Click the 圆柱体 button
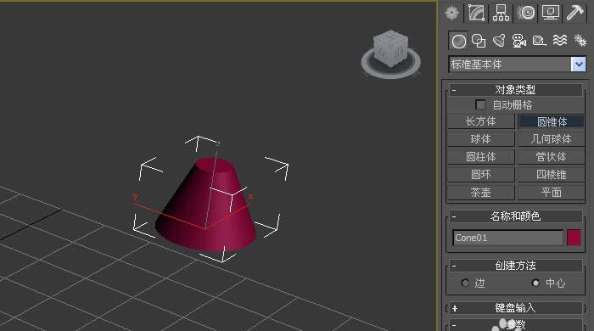Screen dimensions: 594x331 tap(480, 157)
